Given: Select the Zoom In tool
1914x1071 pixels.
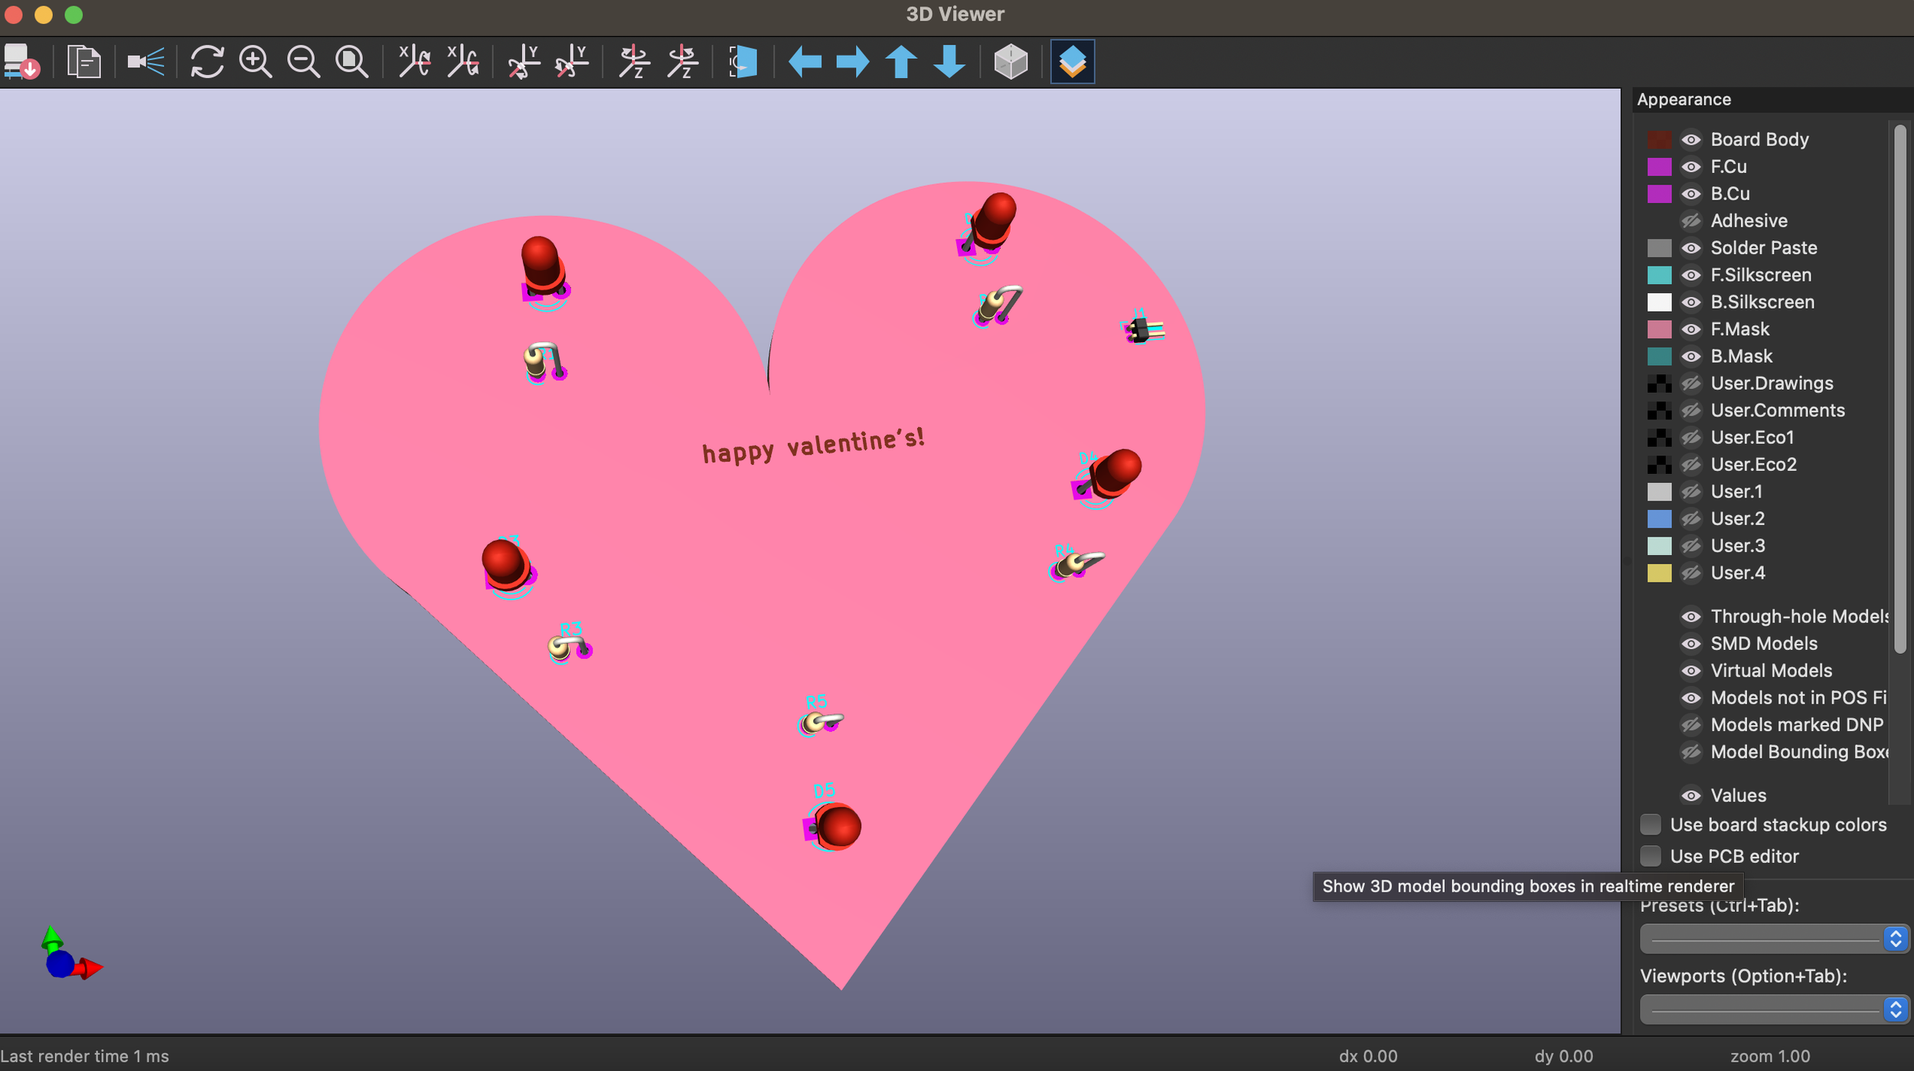Looking at the screenshot, I should point(256,61).
